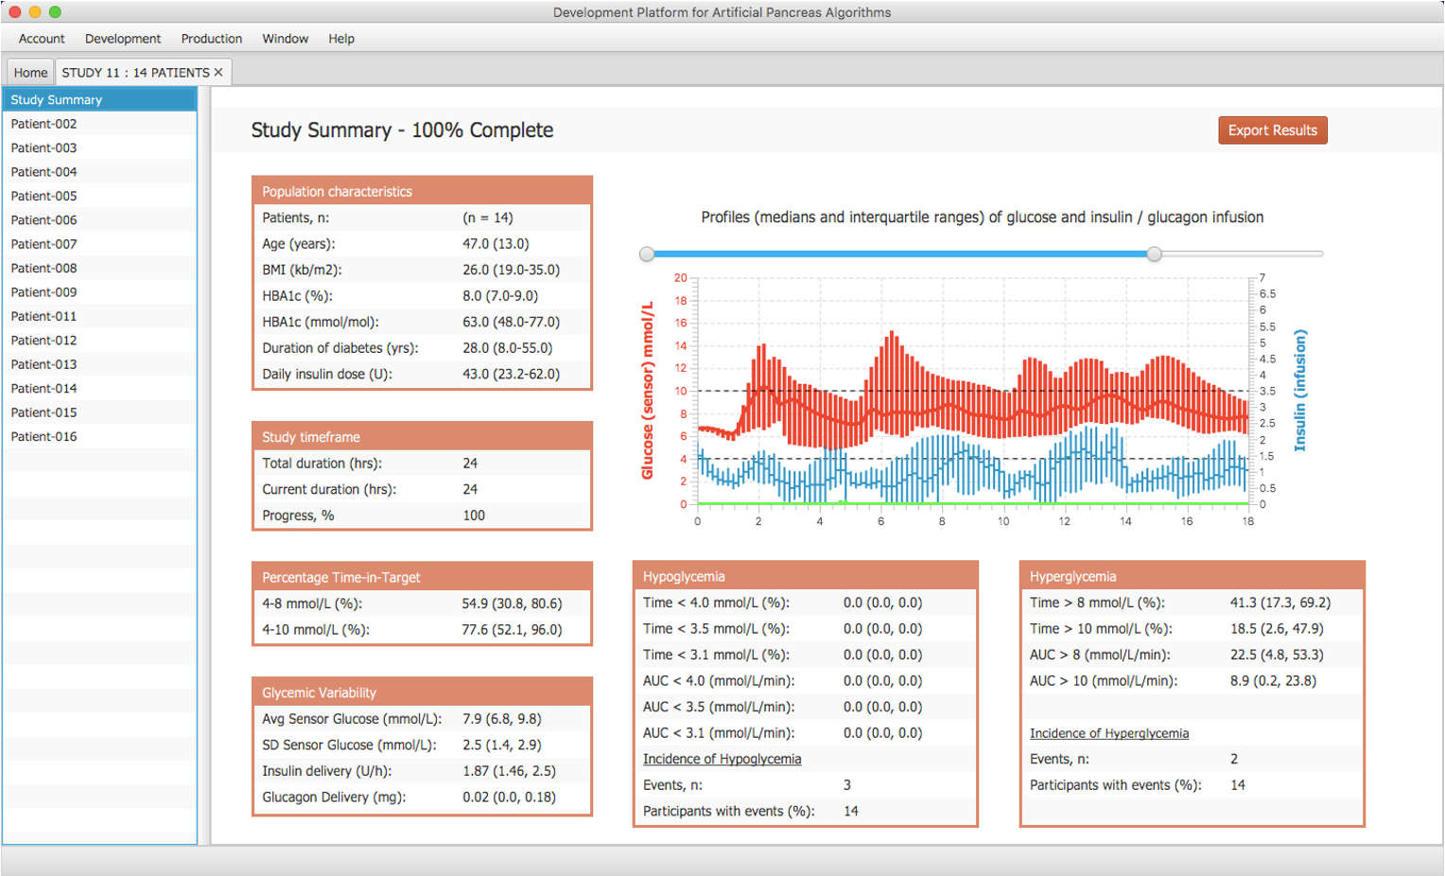Select the STUDY 11 : 14 PATIENTS tab

point(134,73)
